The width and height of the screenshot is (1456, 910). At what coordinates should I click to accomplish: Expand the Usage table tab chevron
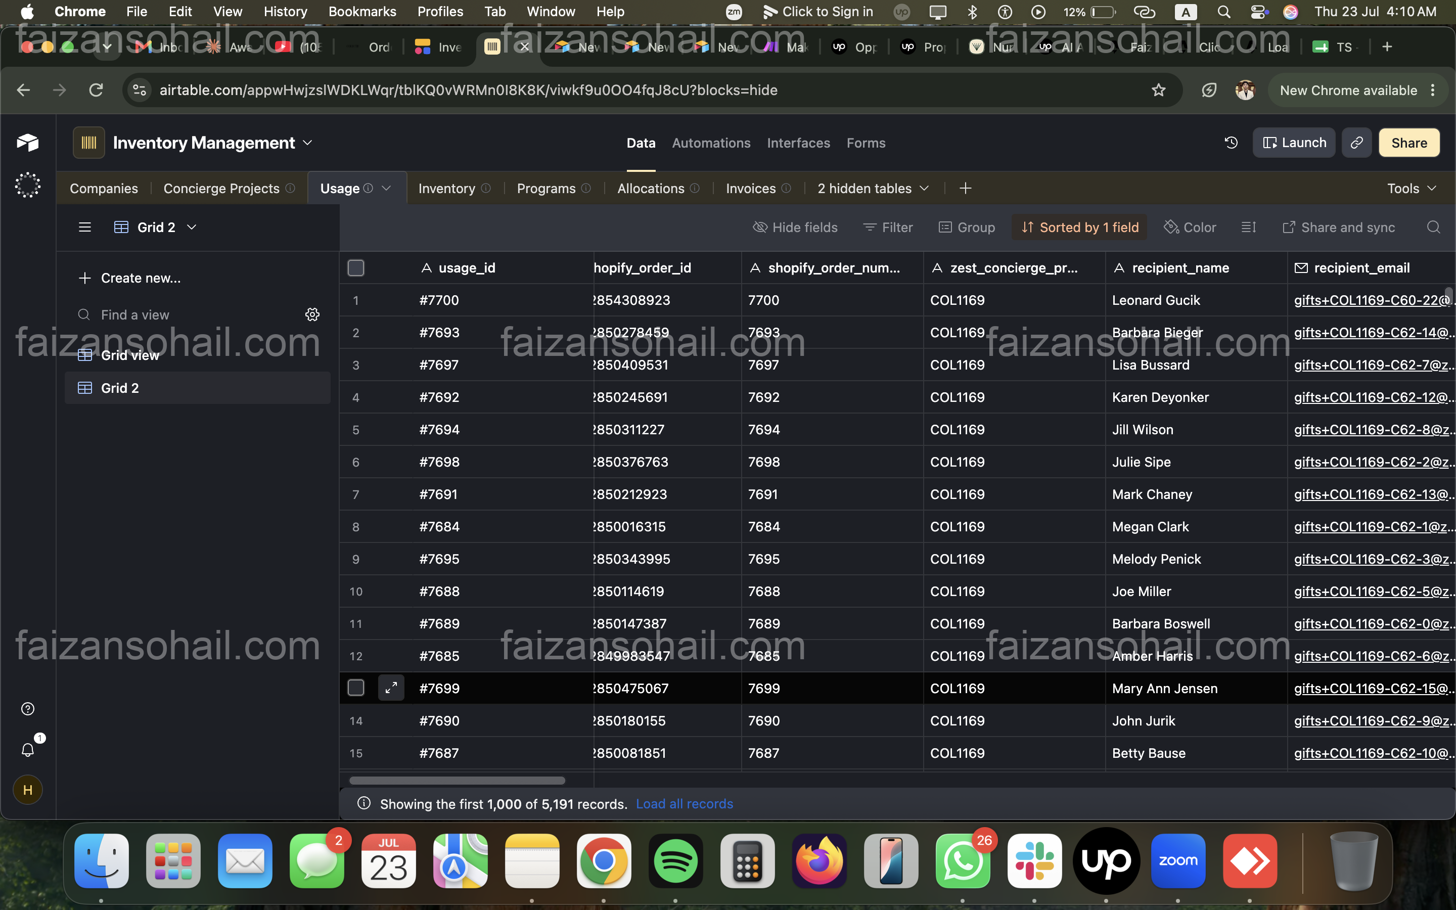[x=386, y=189]
